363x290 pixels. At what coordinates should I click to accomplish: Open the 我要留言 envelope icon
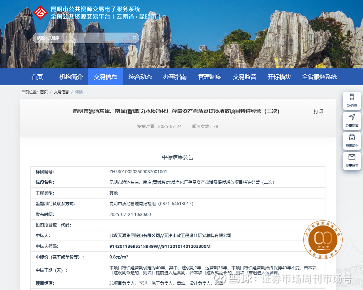(352, 161)
